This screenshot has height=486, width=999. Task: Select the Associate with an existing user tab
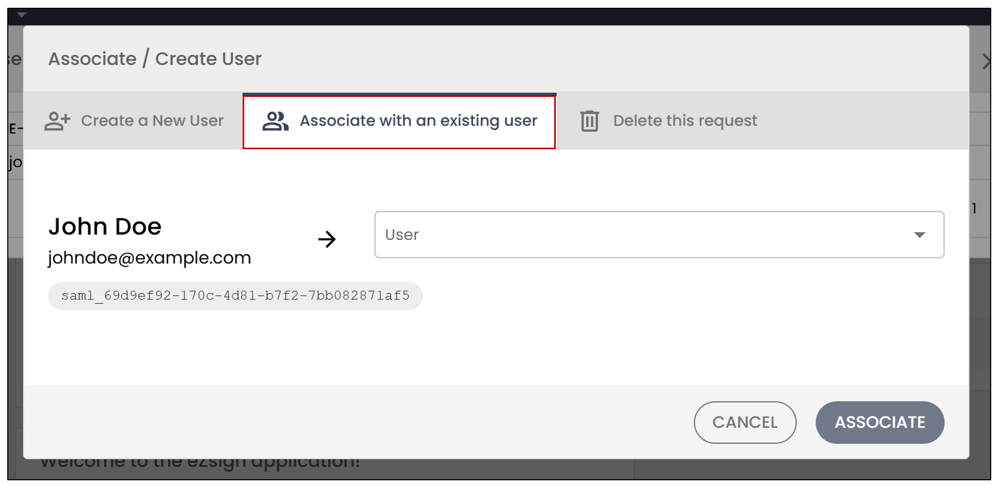click(x=399, y=122)
